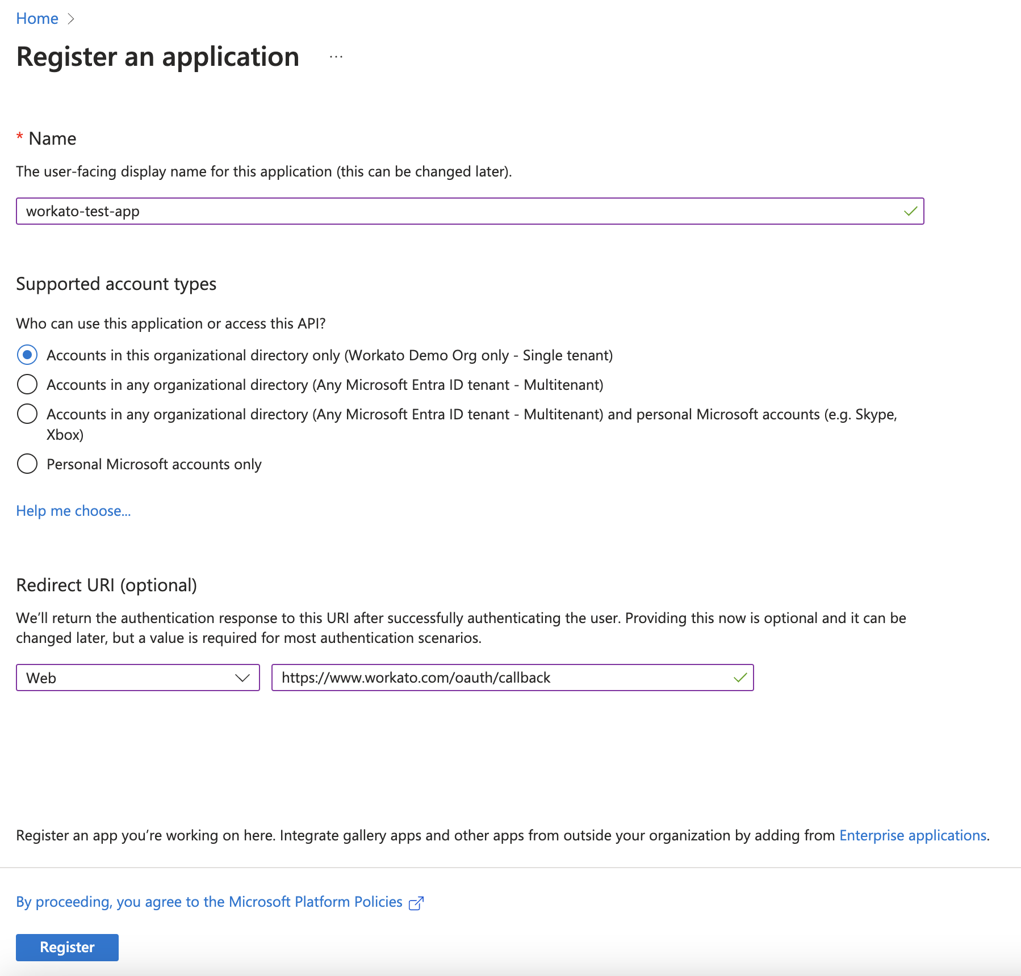Open Enterprise applications link
The height and width of the screenshot is (976, 1021).
pyautogui.click(x=913, y=835)
